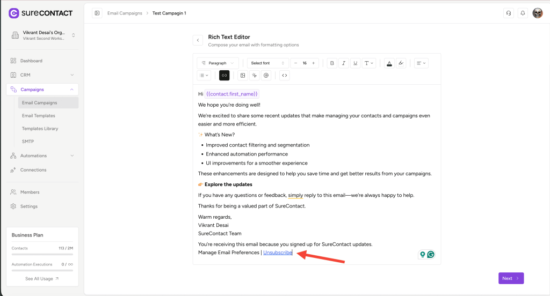550x296 pixels.
Task: Click the See All Usage link
Action: coord(42,279)
